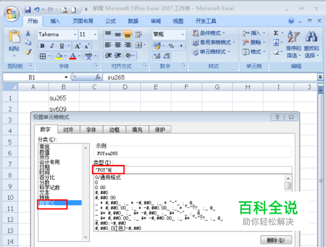Open the Delete cells dropdown

click(264, 42)
